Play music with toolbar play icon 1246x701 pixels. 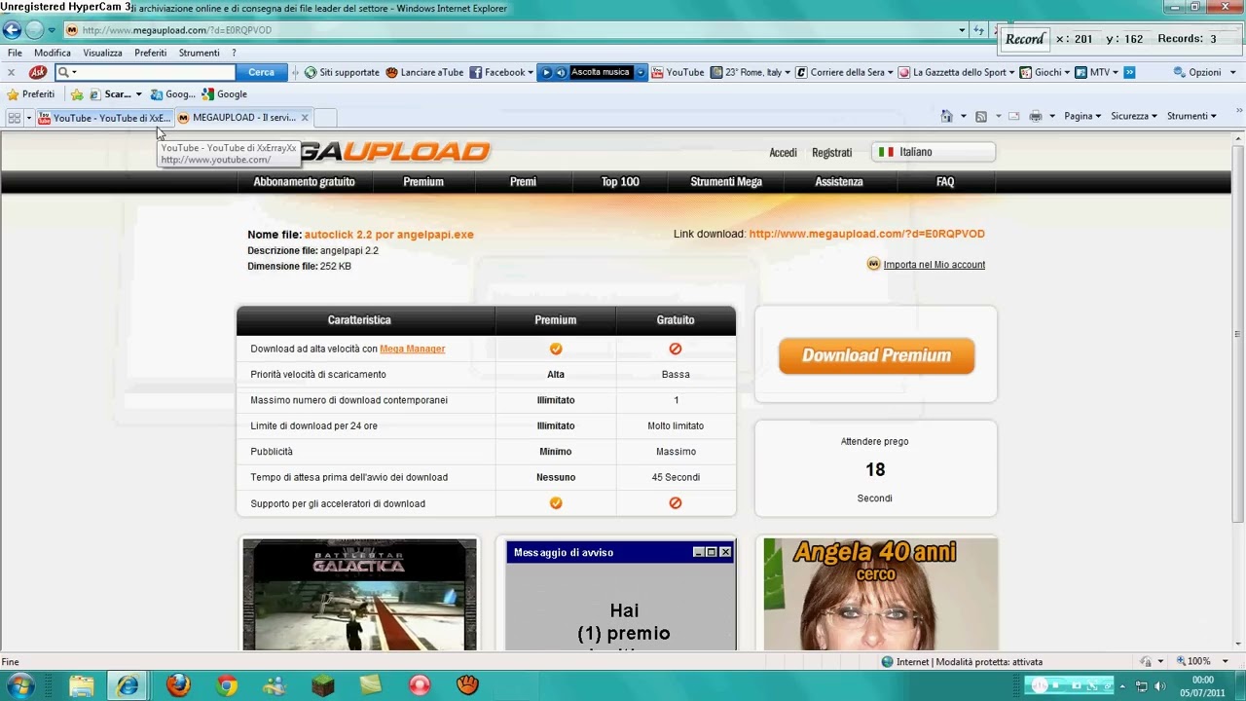546,72
